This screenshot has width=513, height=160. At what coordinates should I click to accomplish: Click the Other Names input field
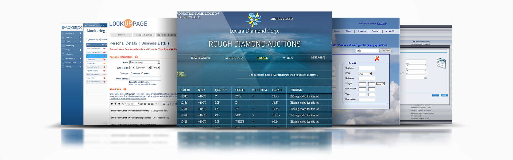tap(145, 79)
